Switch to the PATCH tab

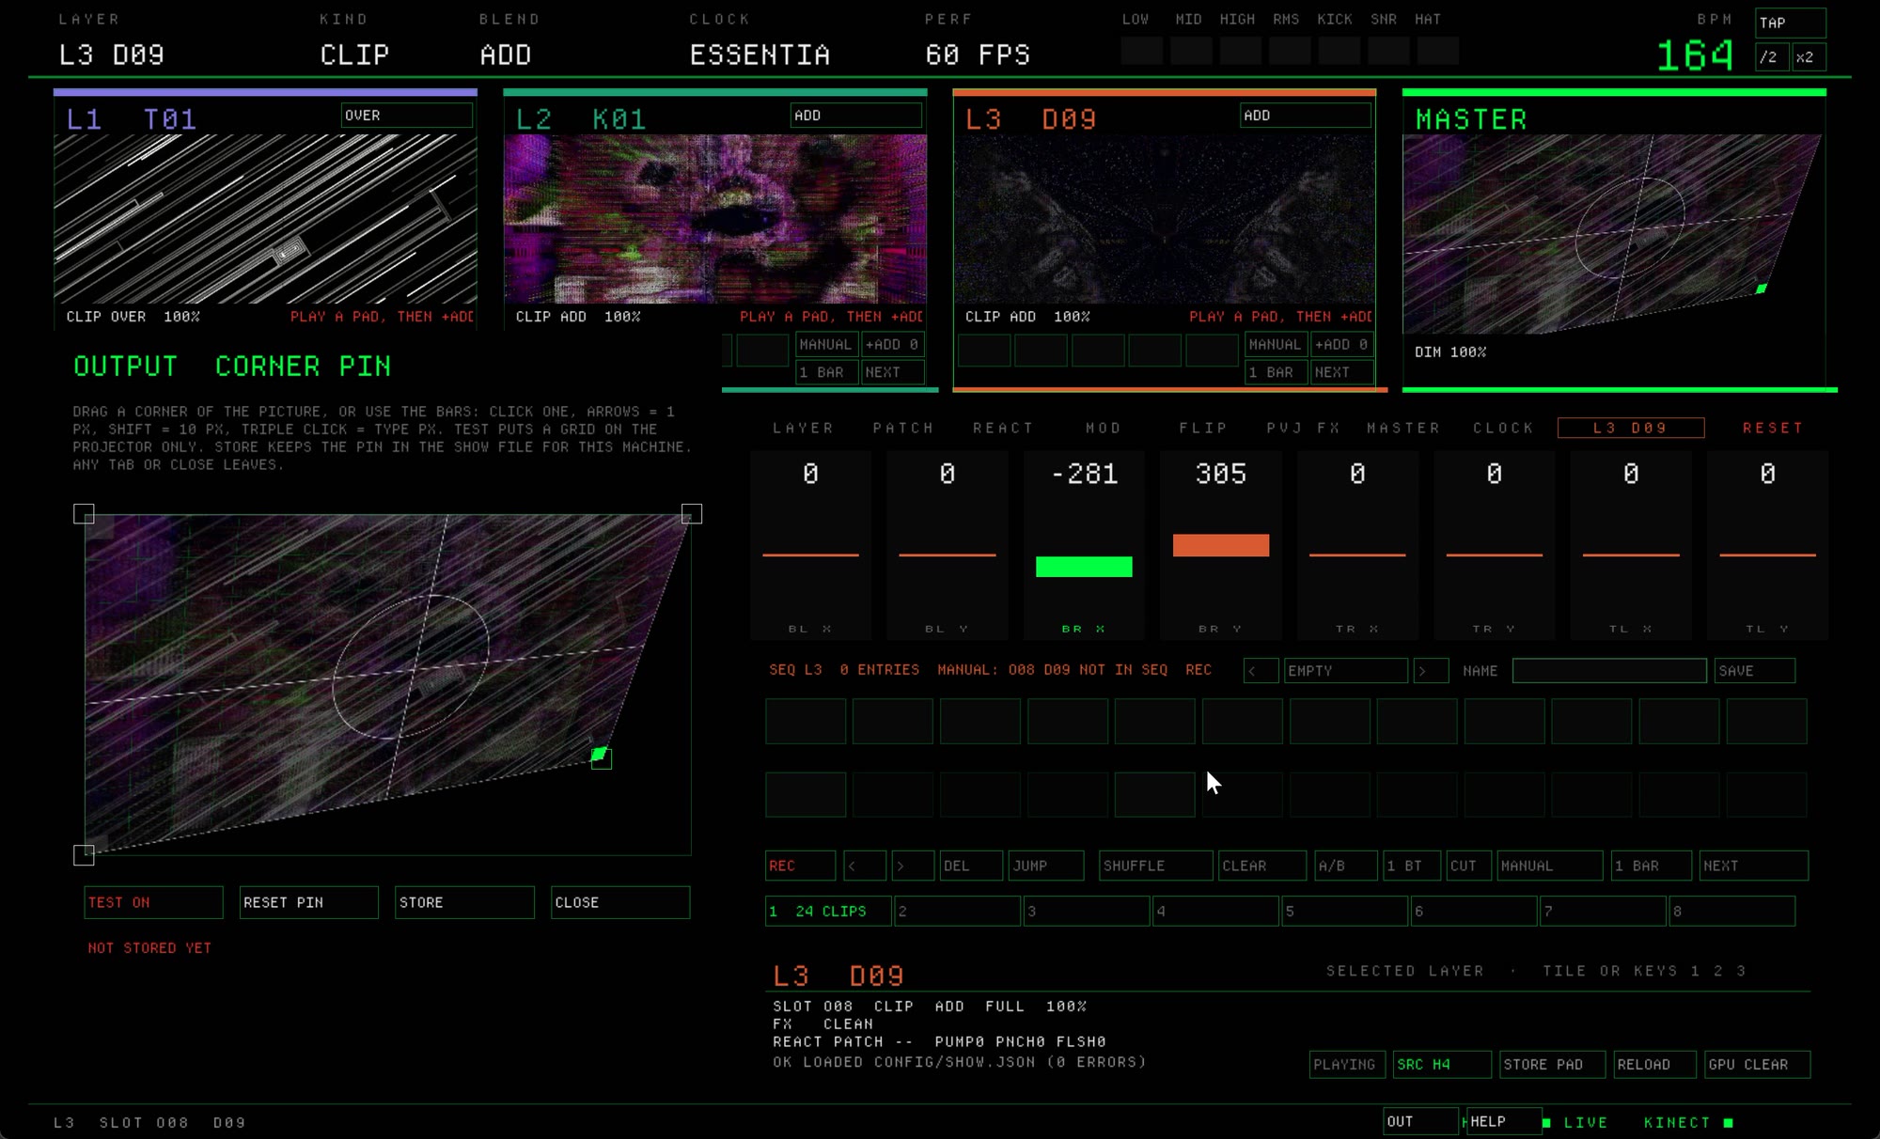903,429
